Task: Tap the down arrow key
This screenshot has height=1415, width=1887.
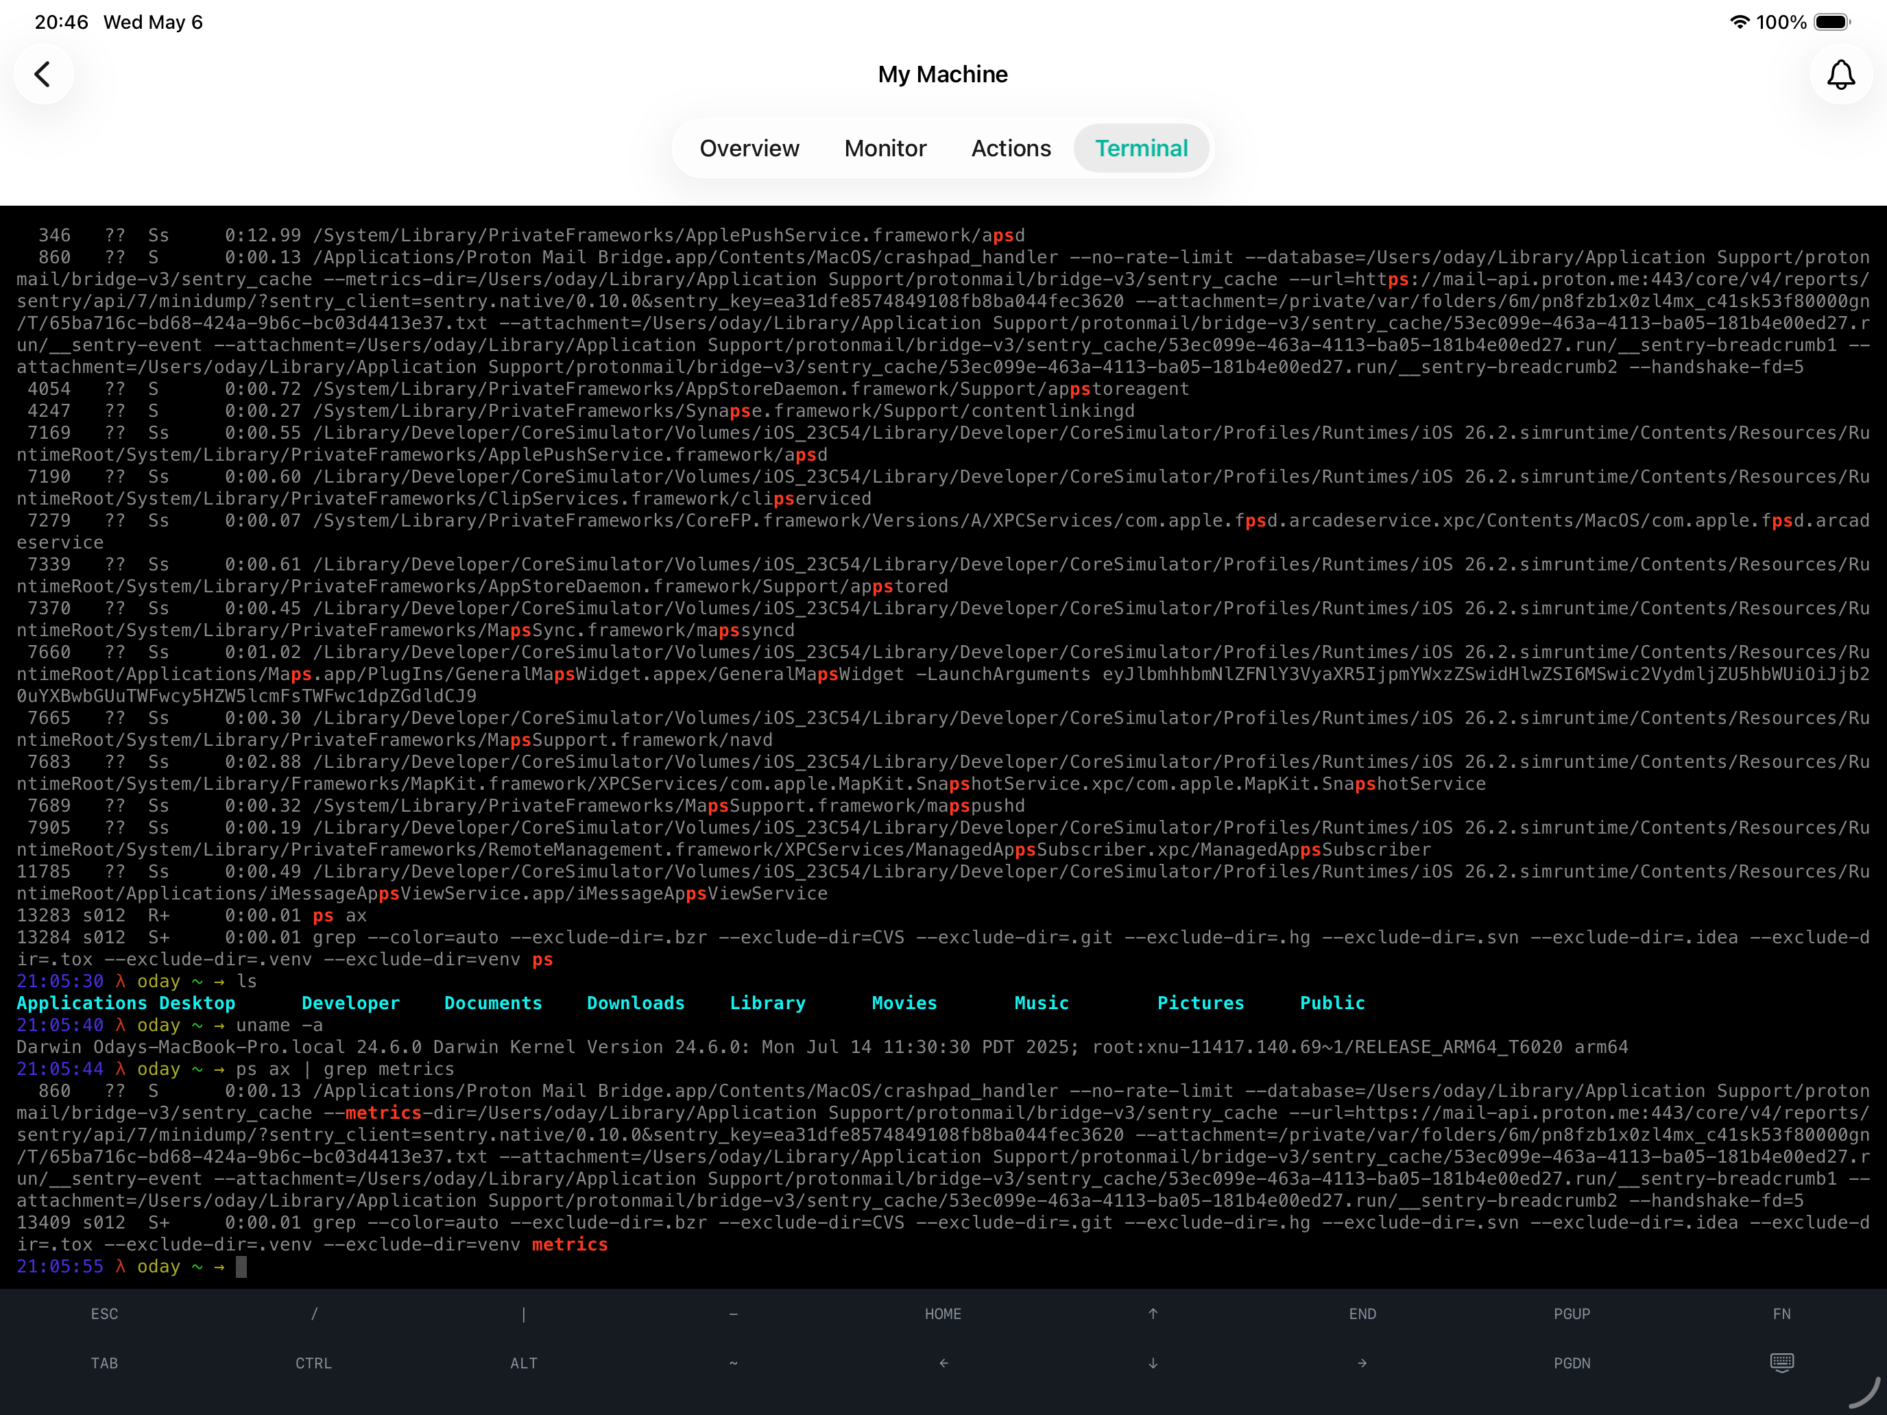Action: (x=1153, y=1364)
